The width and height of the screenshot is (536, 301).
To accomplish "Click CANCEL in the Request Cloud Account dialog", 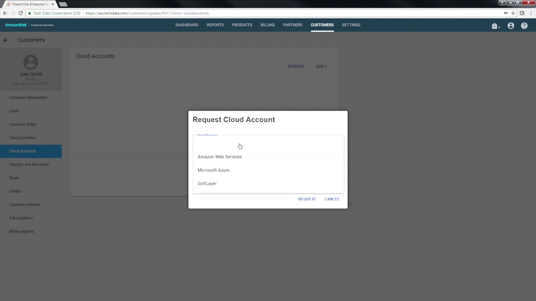I will coord(332,199).
